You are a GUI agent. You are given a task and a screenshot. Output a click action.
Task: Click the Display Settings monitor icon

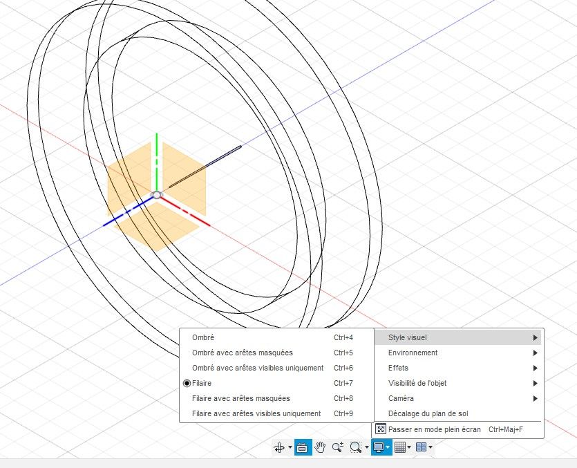pos(378,447)
